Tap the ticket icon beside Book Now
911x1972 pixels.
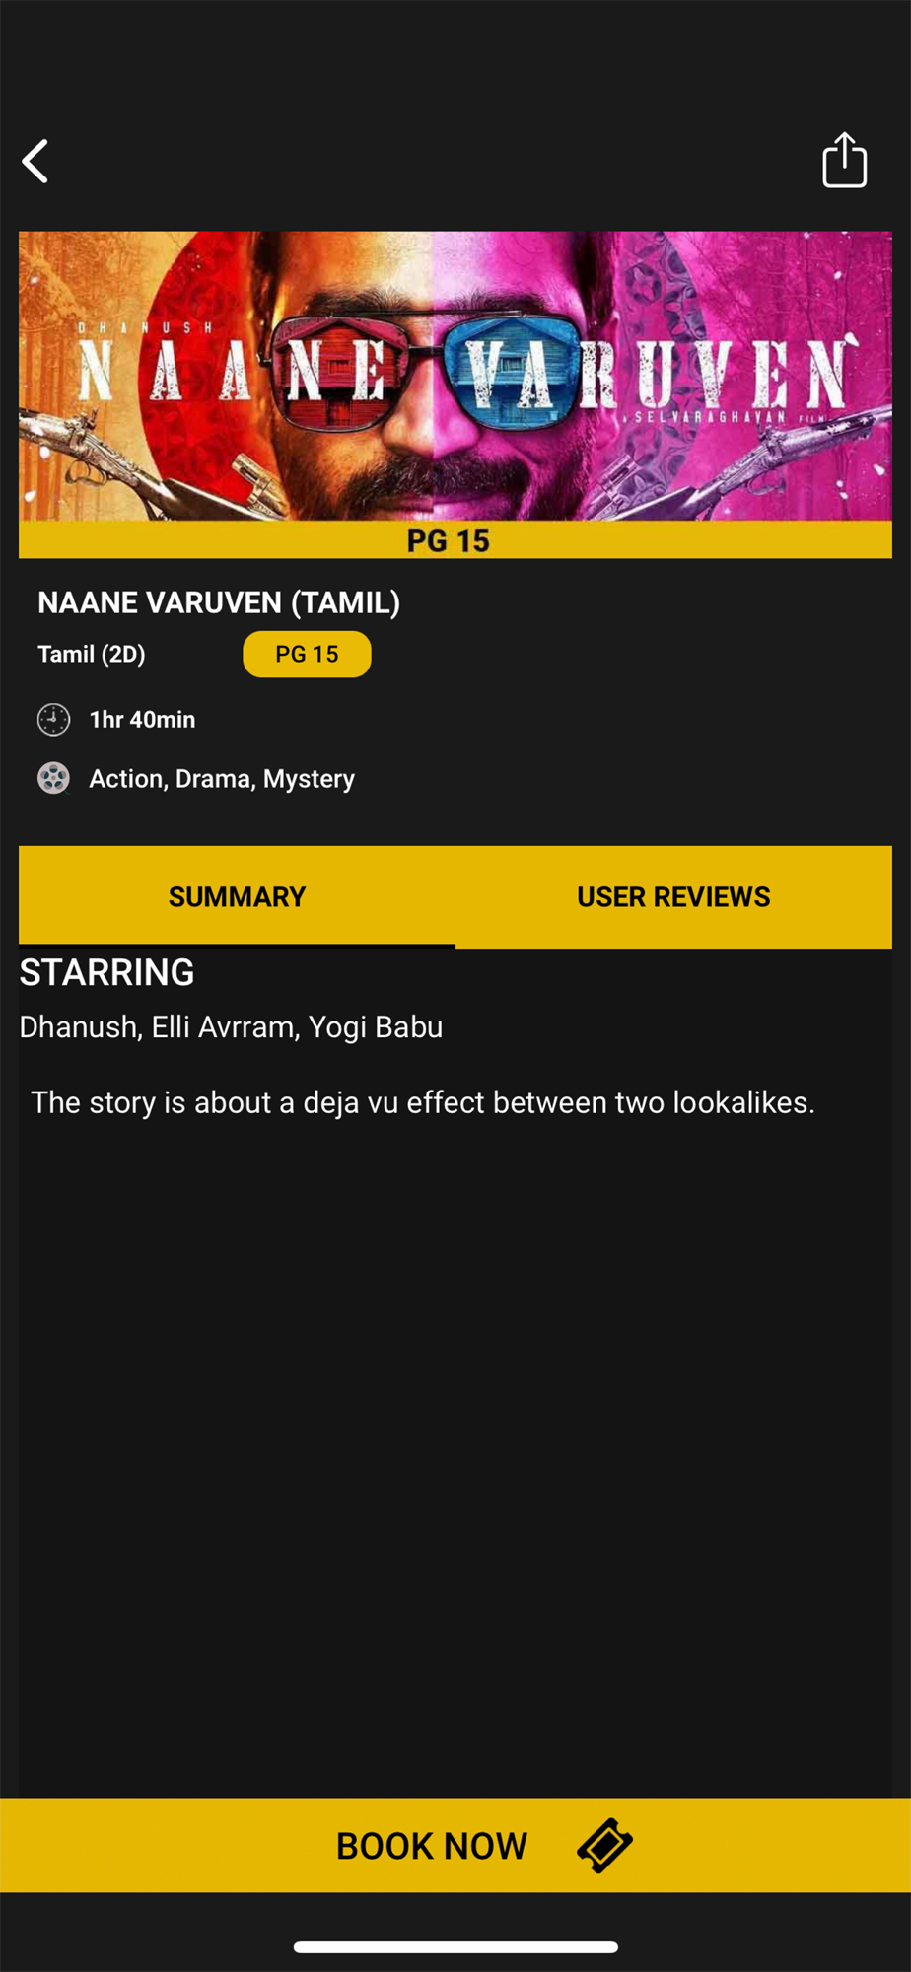click(x=604, y=1845)
